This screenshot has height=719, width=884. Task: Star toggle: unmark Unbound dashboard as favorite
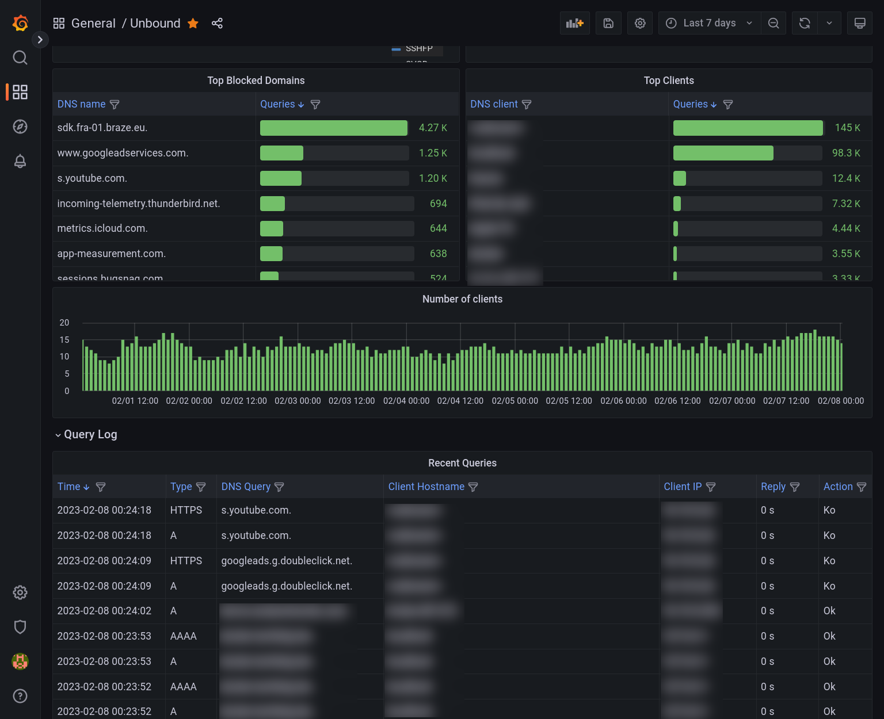pos(193,23)
